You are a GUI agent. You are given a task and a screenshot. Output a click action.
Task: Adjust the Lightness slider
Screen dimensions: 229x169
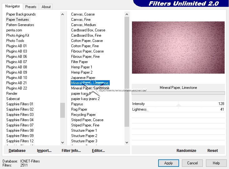tap(178, 109)
